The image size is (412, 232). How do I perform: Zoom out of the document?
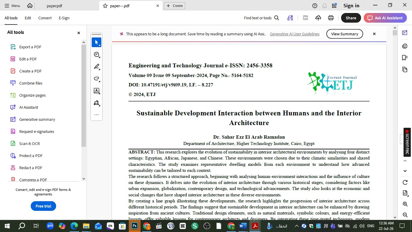coord(405,215)
